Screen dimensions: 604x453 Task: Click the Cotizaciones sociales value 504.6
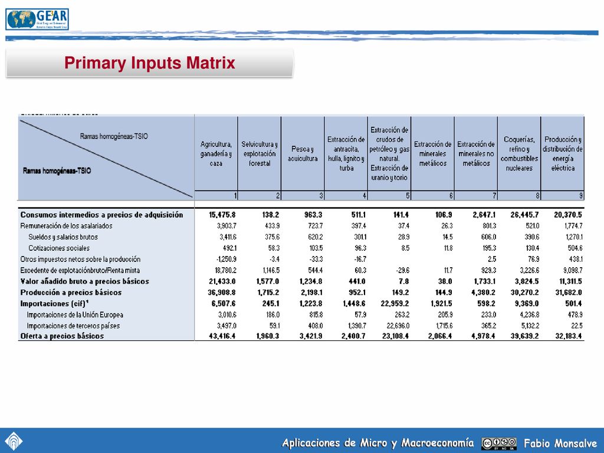[575, 248]
